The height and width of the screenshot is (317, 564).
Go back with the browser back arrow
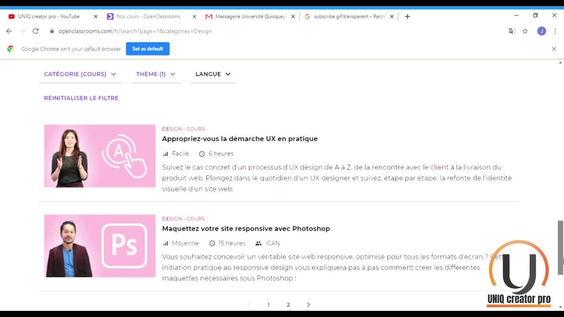click(9, 31)
